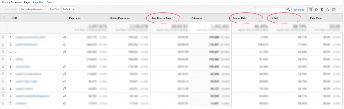Check the checkbox for row 10
The width and height of the screenshot is (344, 109).
click(3, 103)
